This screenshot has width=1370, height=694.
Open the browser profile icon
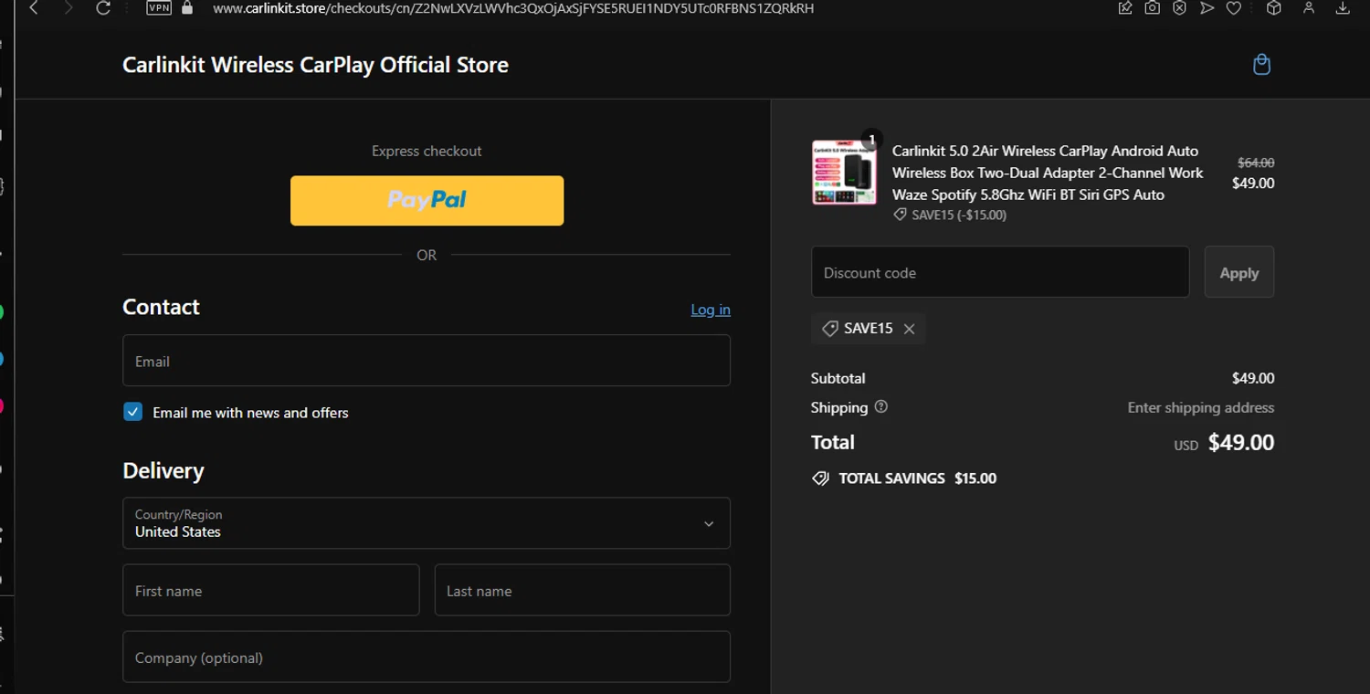coord(1309,8)
